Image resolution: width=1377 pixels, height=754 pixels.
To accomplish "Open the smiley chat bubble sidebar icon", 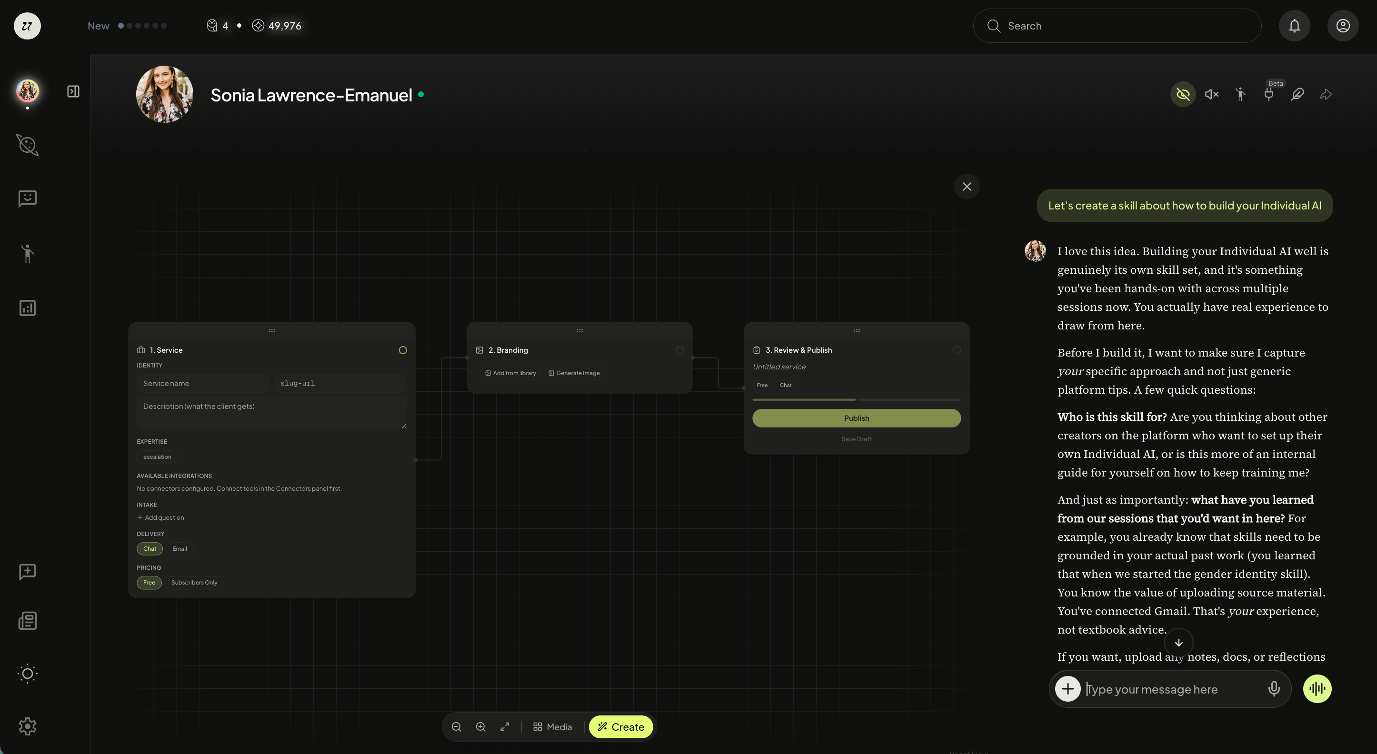I will 27,198.
